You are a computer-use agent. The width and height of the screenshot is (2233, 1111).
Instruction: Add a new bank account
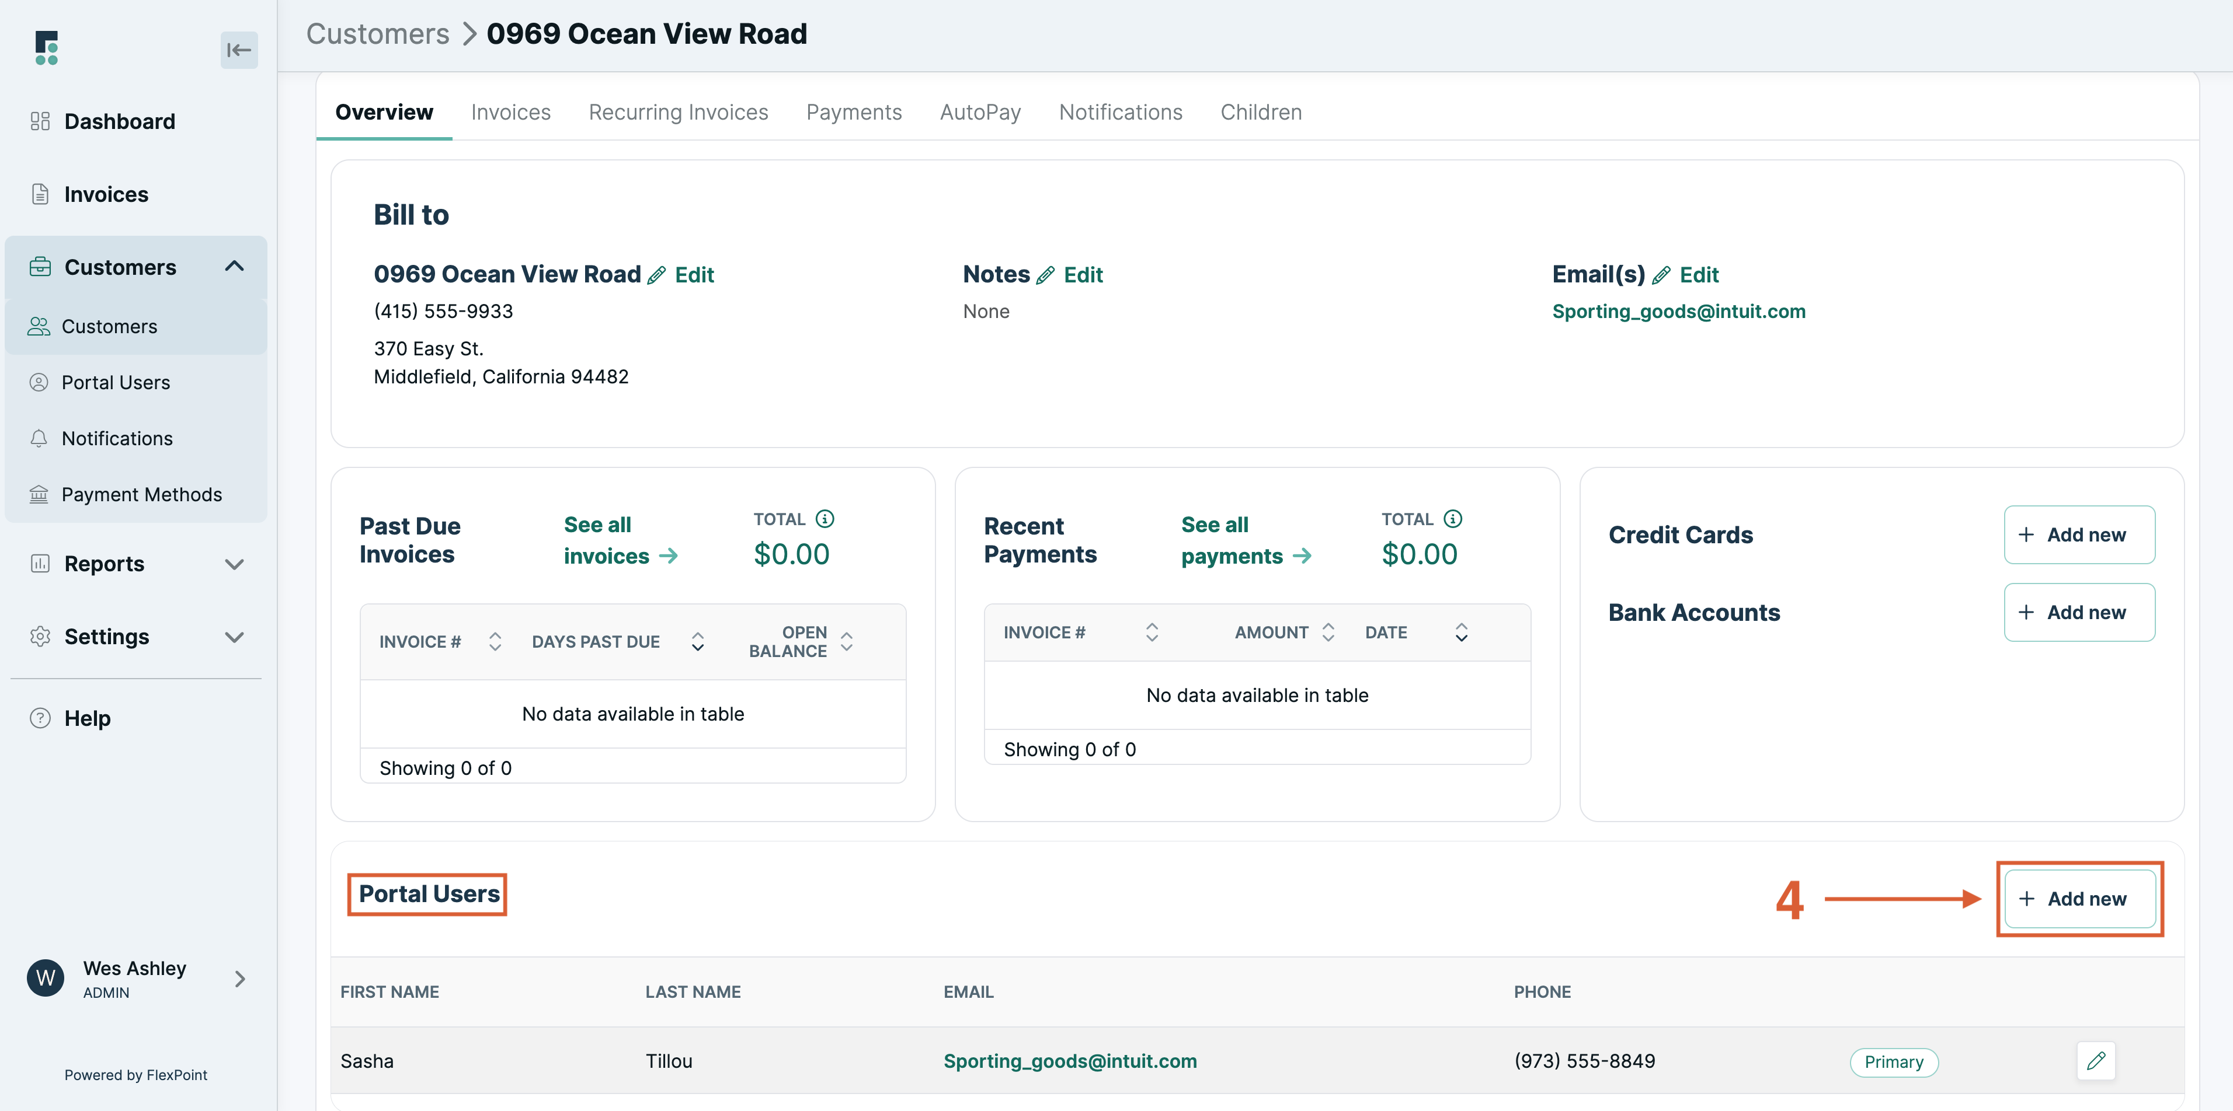pos(2079,612)
